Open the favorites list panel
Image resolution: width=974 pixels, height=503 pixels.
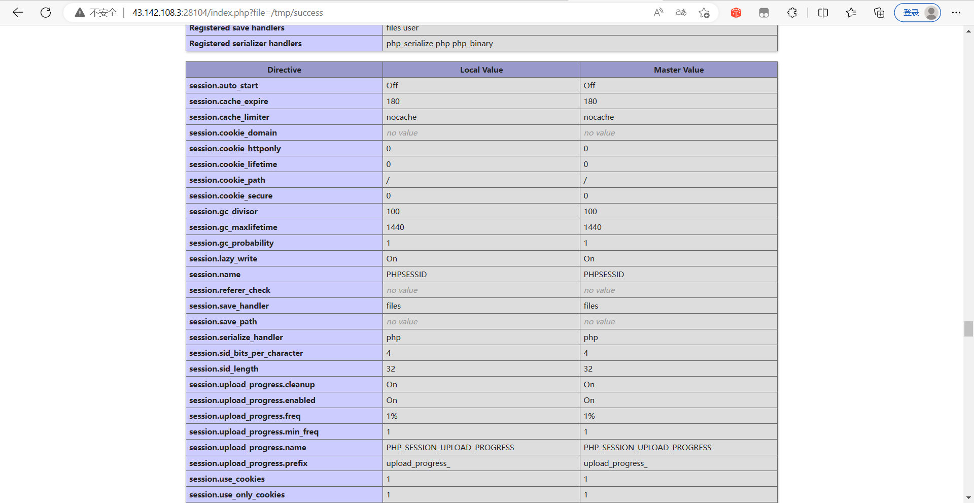[x=852, y=13]
